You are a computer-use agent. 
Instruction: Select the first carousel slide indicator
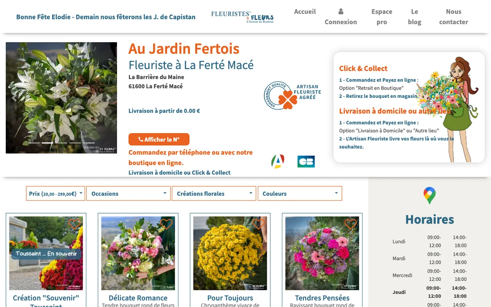coord(34,143)
